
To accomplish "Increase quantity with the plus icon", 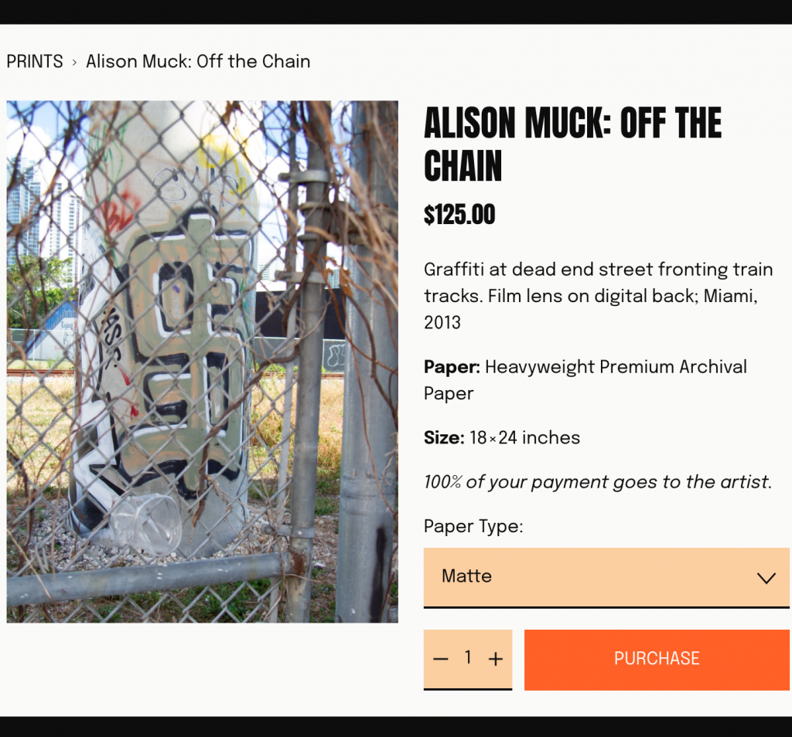I will (496, 659).
